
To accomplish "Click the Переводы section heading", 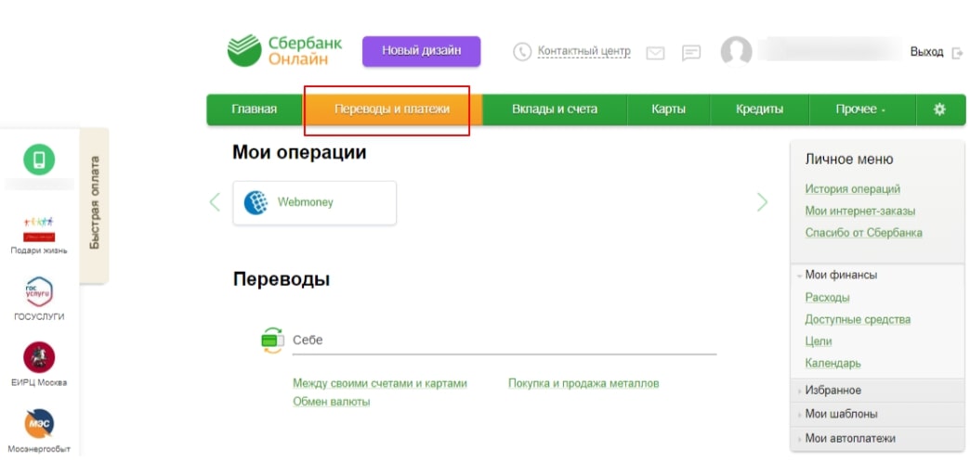I will 282,280.
